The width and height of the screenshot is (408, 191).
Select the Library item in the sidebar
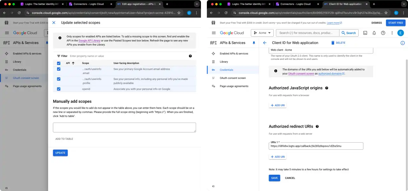(224, 61)
